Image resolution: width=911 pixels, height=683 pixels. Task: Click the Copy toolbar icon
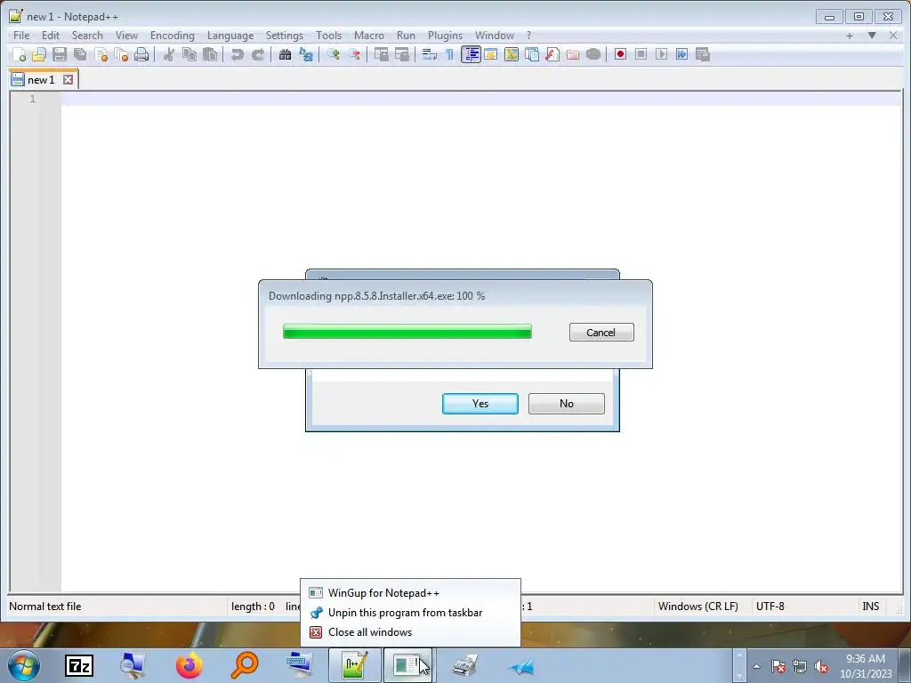point(189,54)
